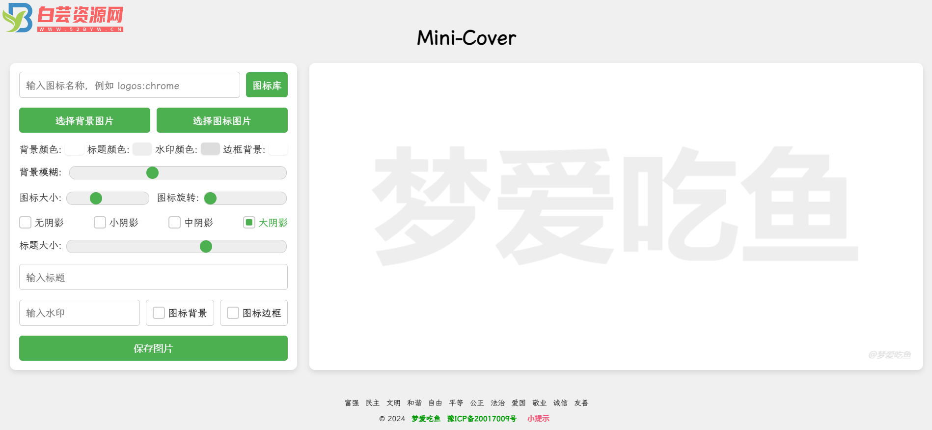Click the 输入水印 watermark field

coord(80,313)
